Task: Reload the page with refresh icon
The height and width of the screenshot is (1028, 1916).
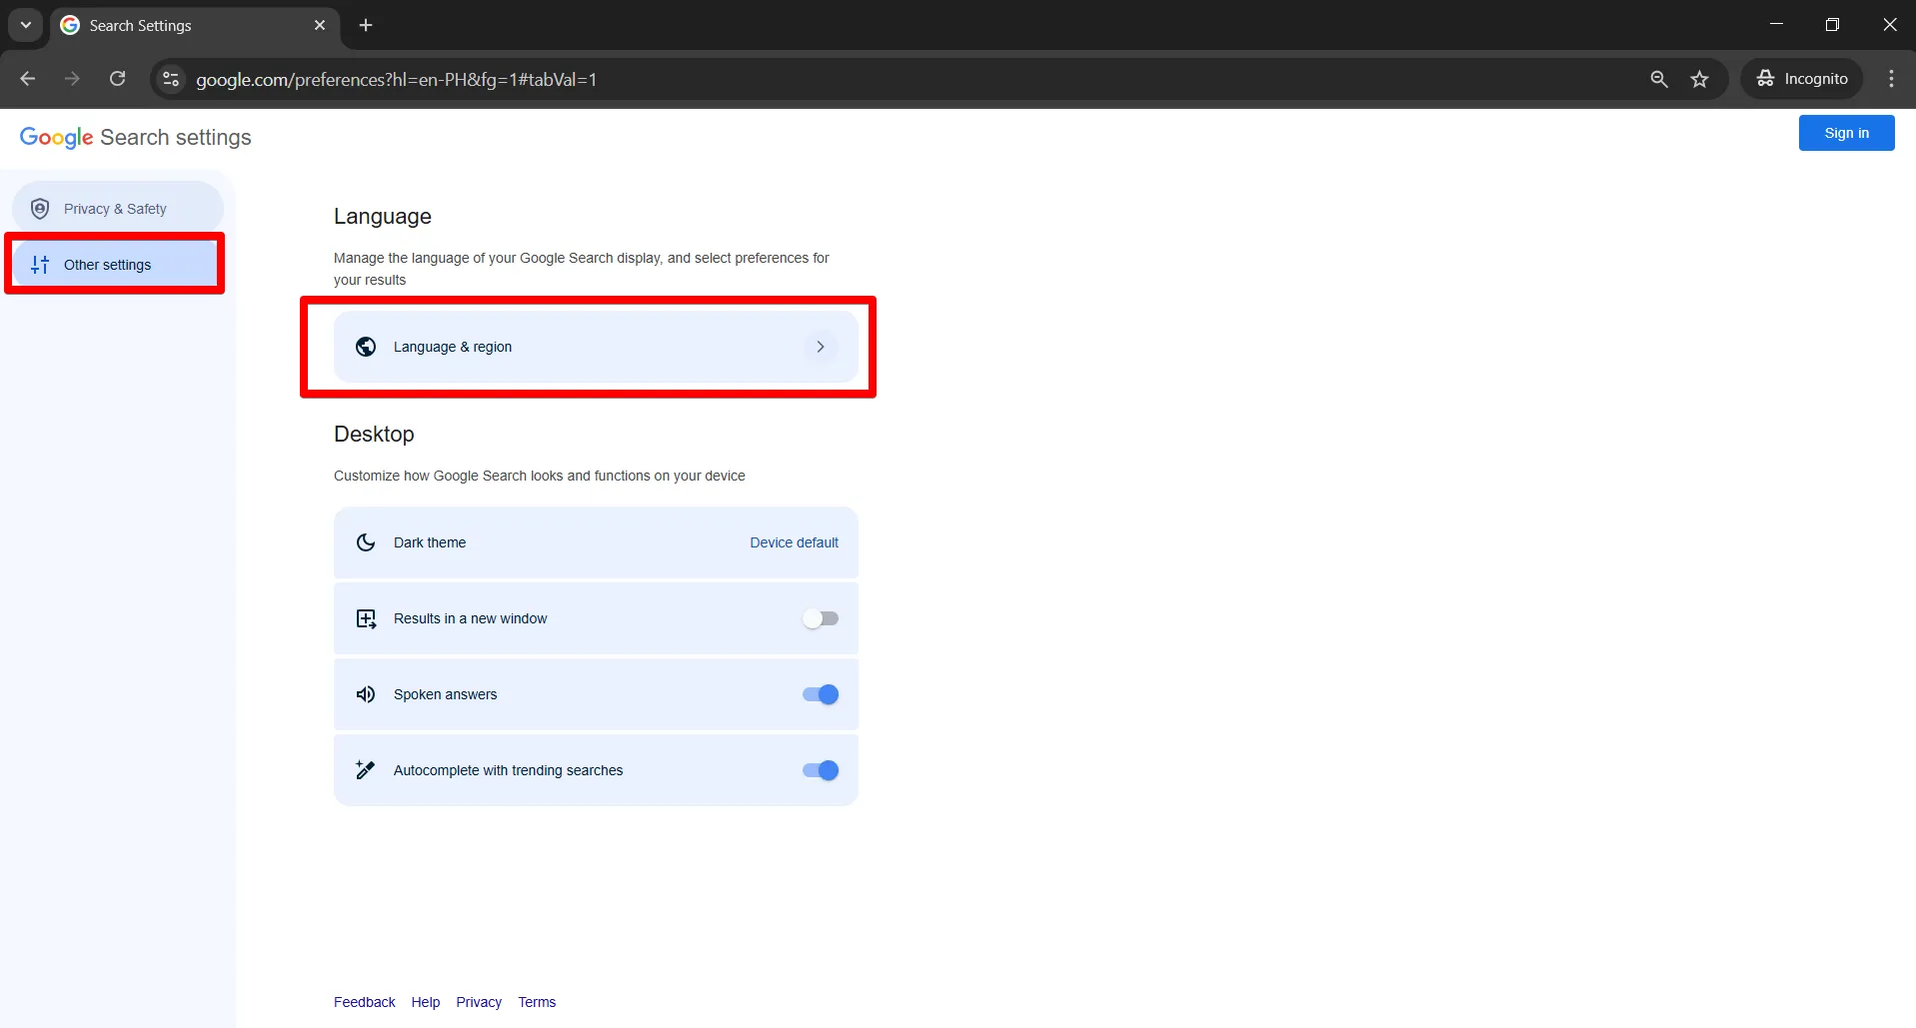Action: [117, 79]
